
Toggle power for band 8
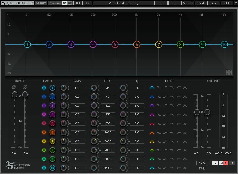click(x=44, y=150)
